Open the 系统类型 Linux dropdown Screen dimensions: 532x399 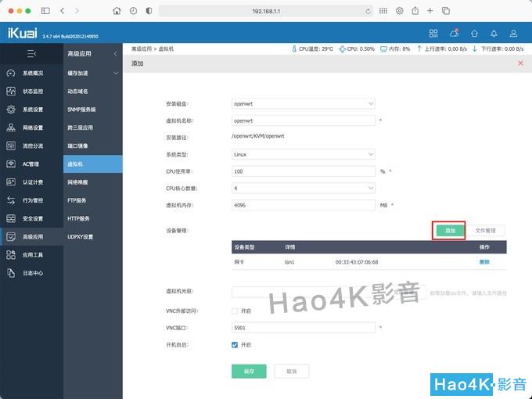(304, 154)
